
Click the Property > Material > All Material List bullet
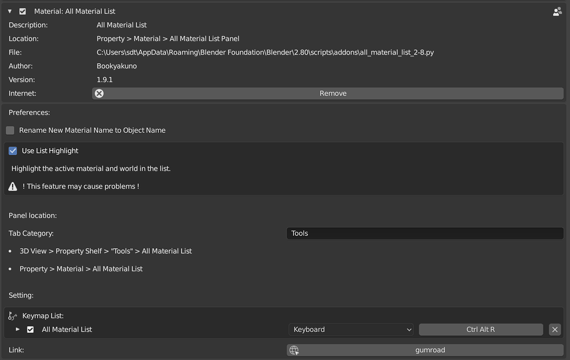[x=81, y=269]
